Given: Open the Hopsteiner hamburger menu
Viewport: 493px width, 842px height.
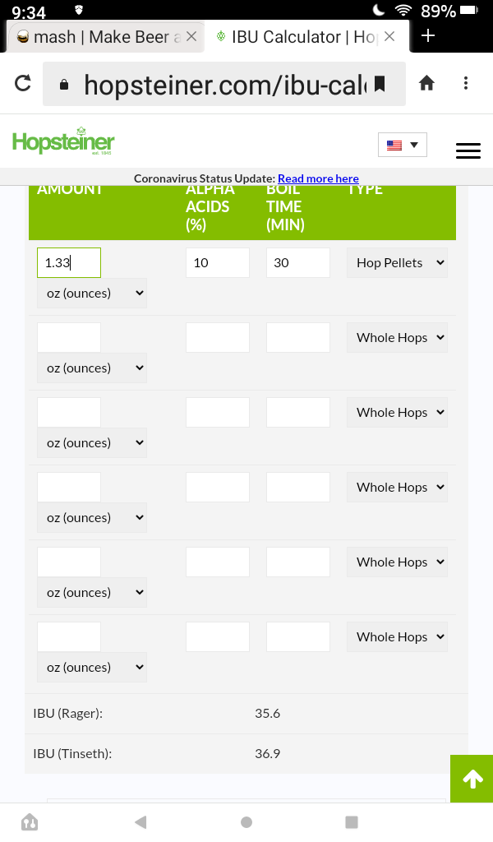Looking at the screenshot, I should pyautogui.click(x=468, y=151).
